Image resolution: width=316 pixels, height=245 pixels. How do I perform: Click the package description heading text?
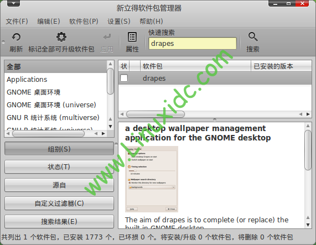[x=198, y=133]
